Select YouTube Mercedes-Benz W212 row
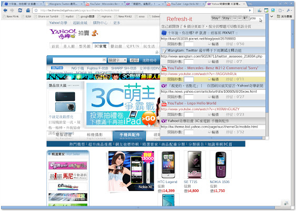This screenshot has height=211, width=296. [213, 68]
